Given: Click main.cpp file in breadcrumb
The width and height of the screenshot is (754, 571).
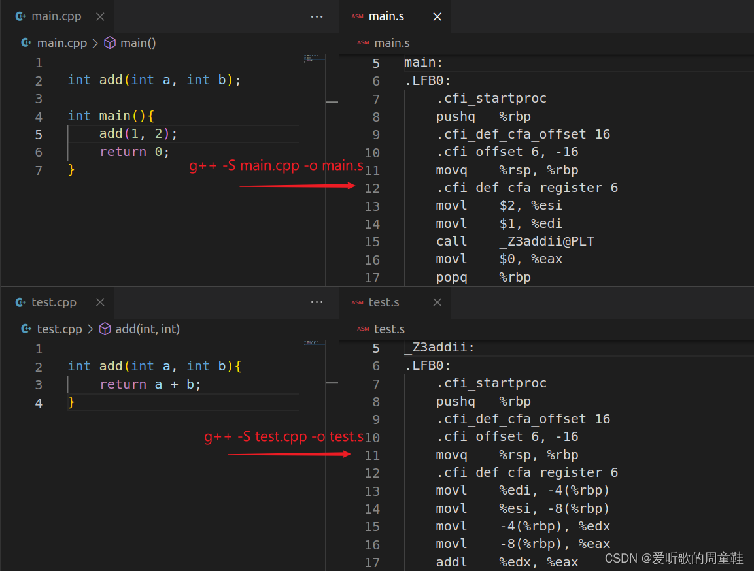Looking at the screenshot, I should tap(62, 42).
